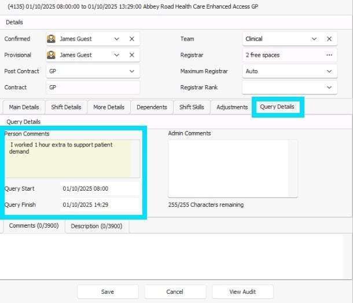Switch to Comments (0/3900) tab
Image resolution: width=353 pixels, height=303 pixels.
(x=34, y=226)
